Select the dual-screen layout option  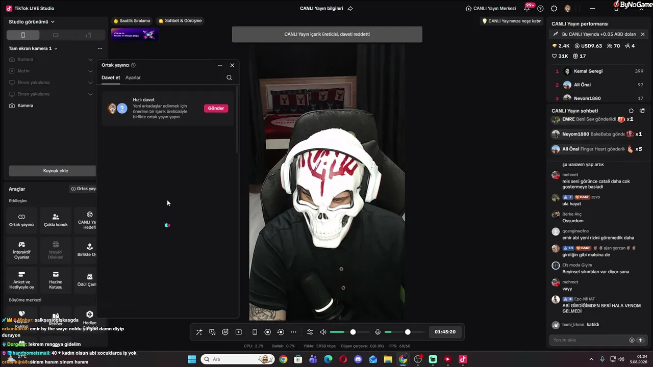click(x=88, y=35)
